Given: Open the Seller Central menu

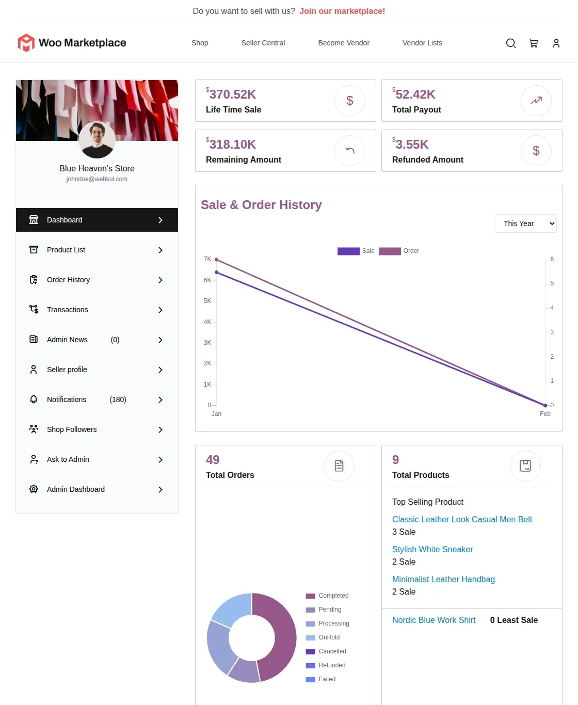Looking at the screenshot, I should [263, 43].
